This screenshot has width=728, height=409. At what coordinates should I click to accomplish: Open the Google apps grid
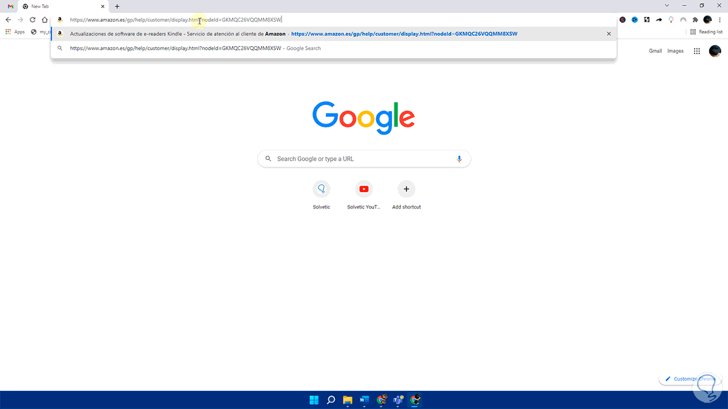click(696, 51)
